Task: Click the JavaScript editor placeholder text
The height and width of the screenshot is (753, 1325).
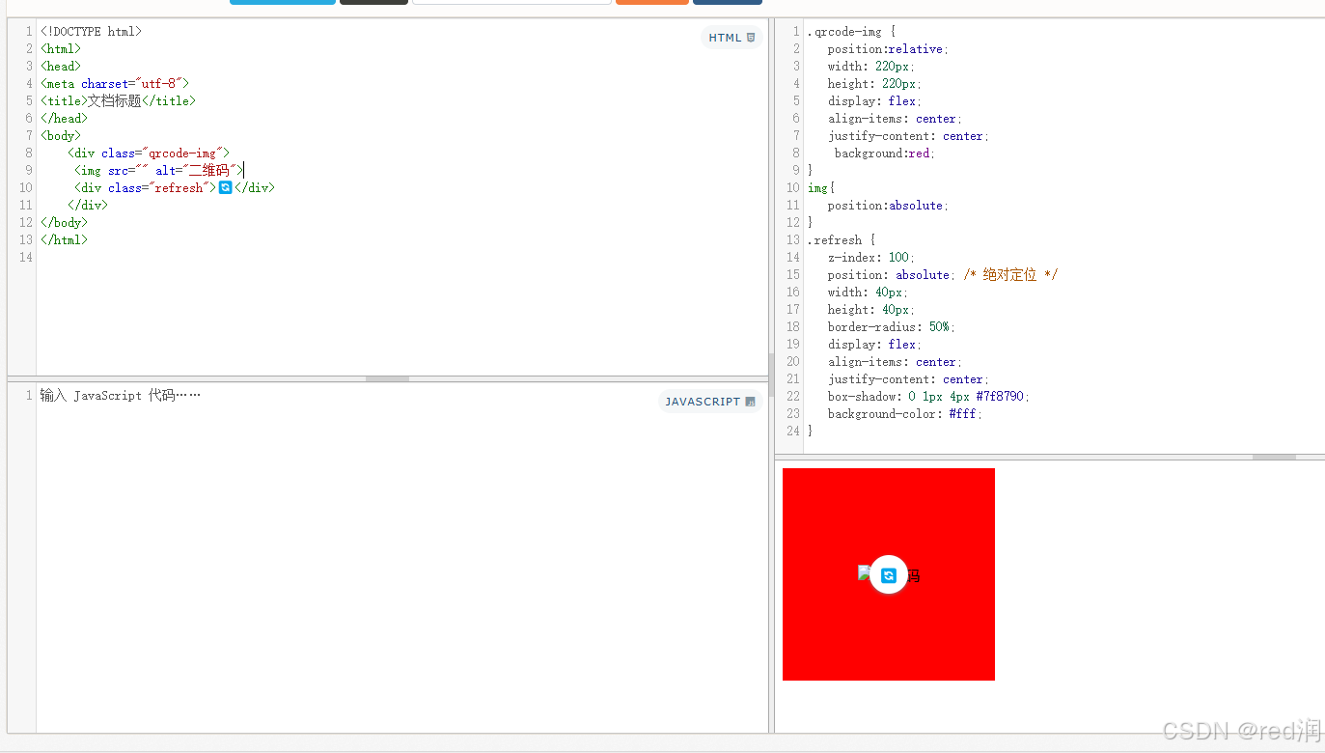Action: point(121,396)
